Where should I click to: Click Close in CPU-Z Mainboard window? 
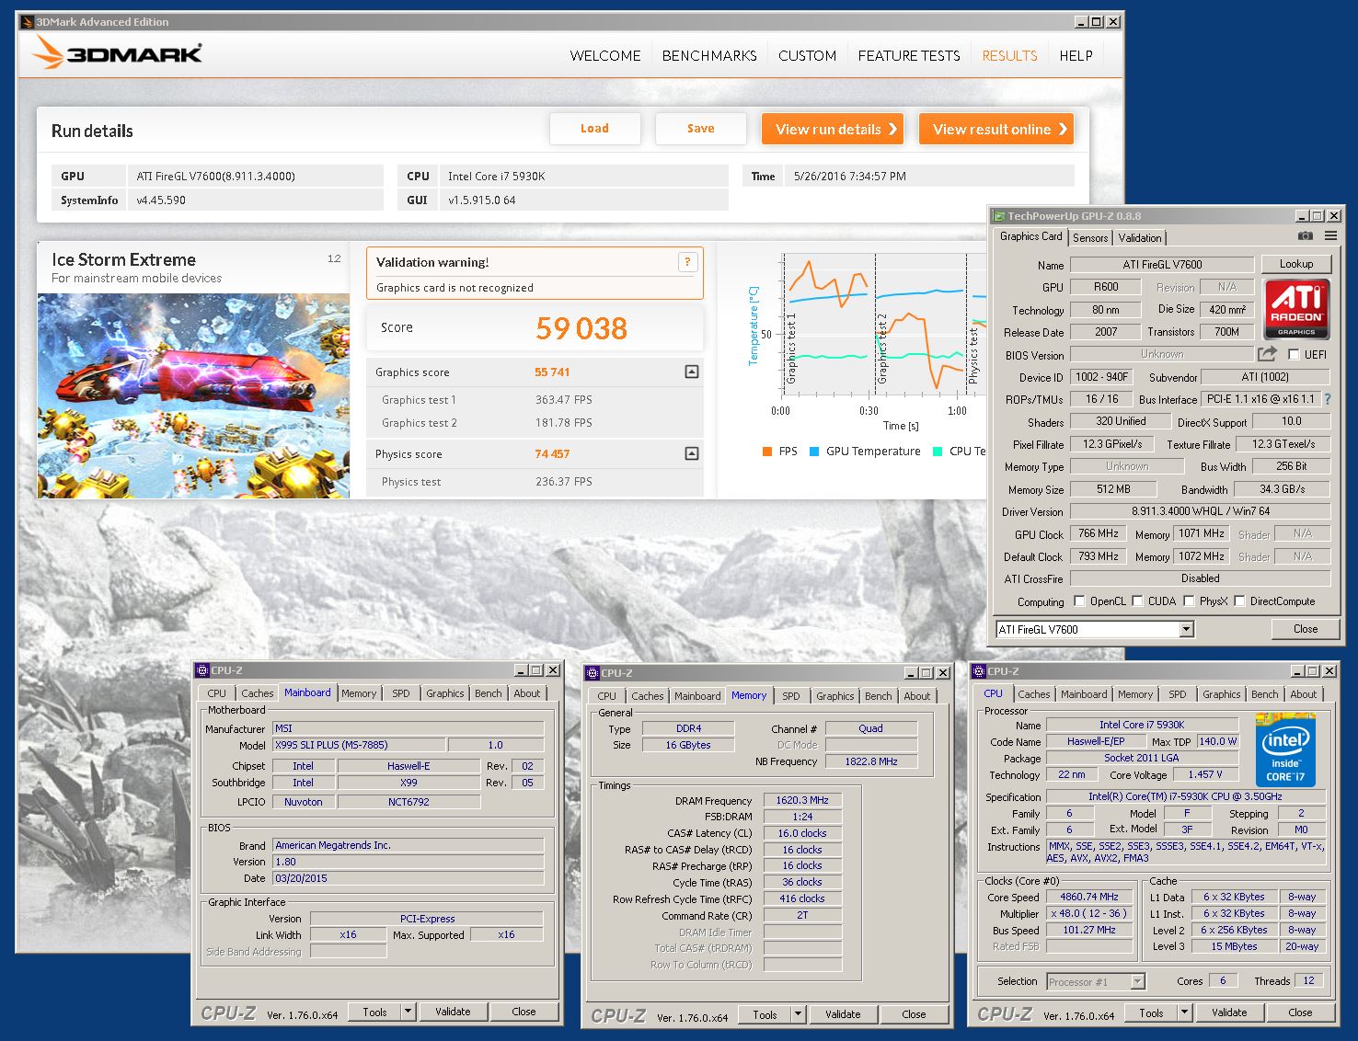pyautogui.click(x=524, y=1012)
